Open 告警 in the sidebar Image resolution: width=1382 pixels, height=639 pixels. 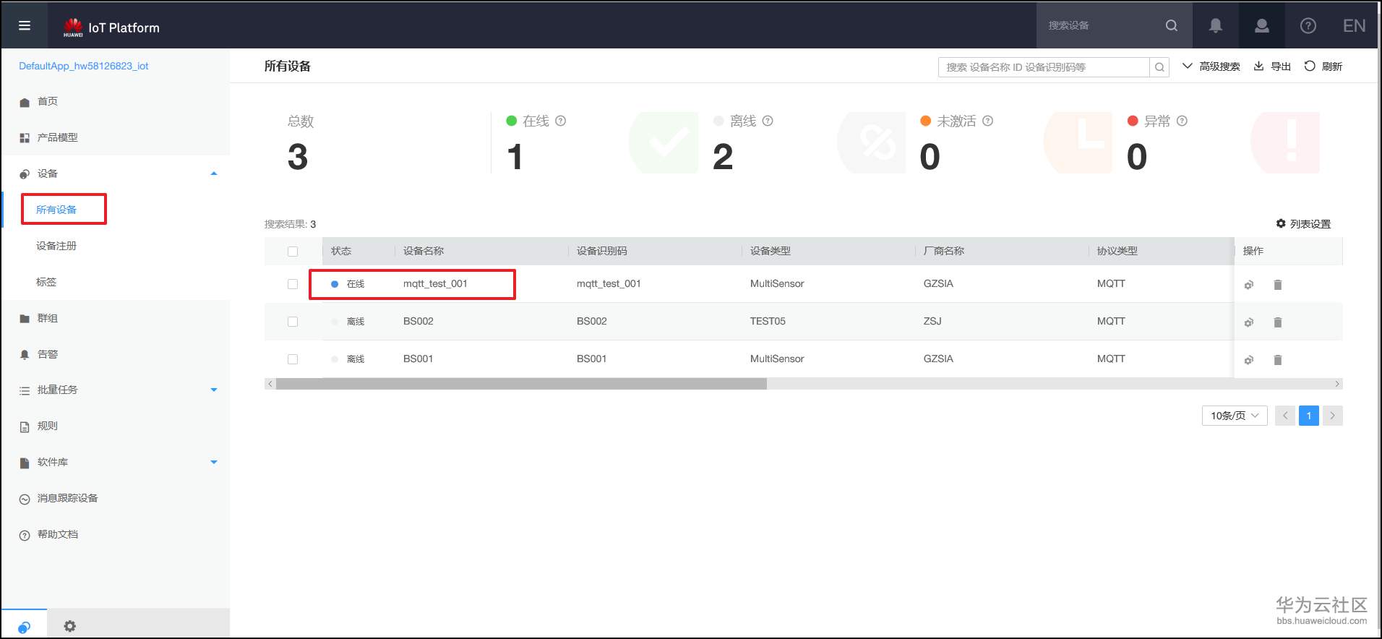[48, 354]
